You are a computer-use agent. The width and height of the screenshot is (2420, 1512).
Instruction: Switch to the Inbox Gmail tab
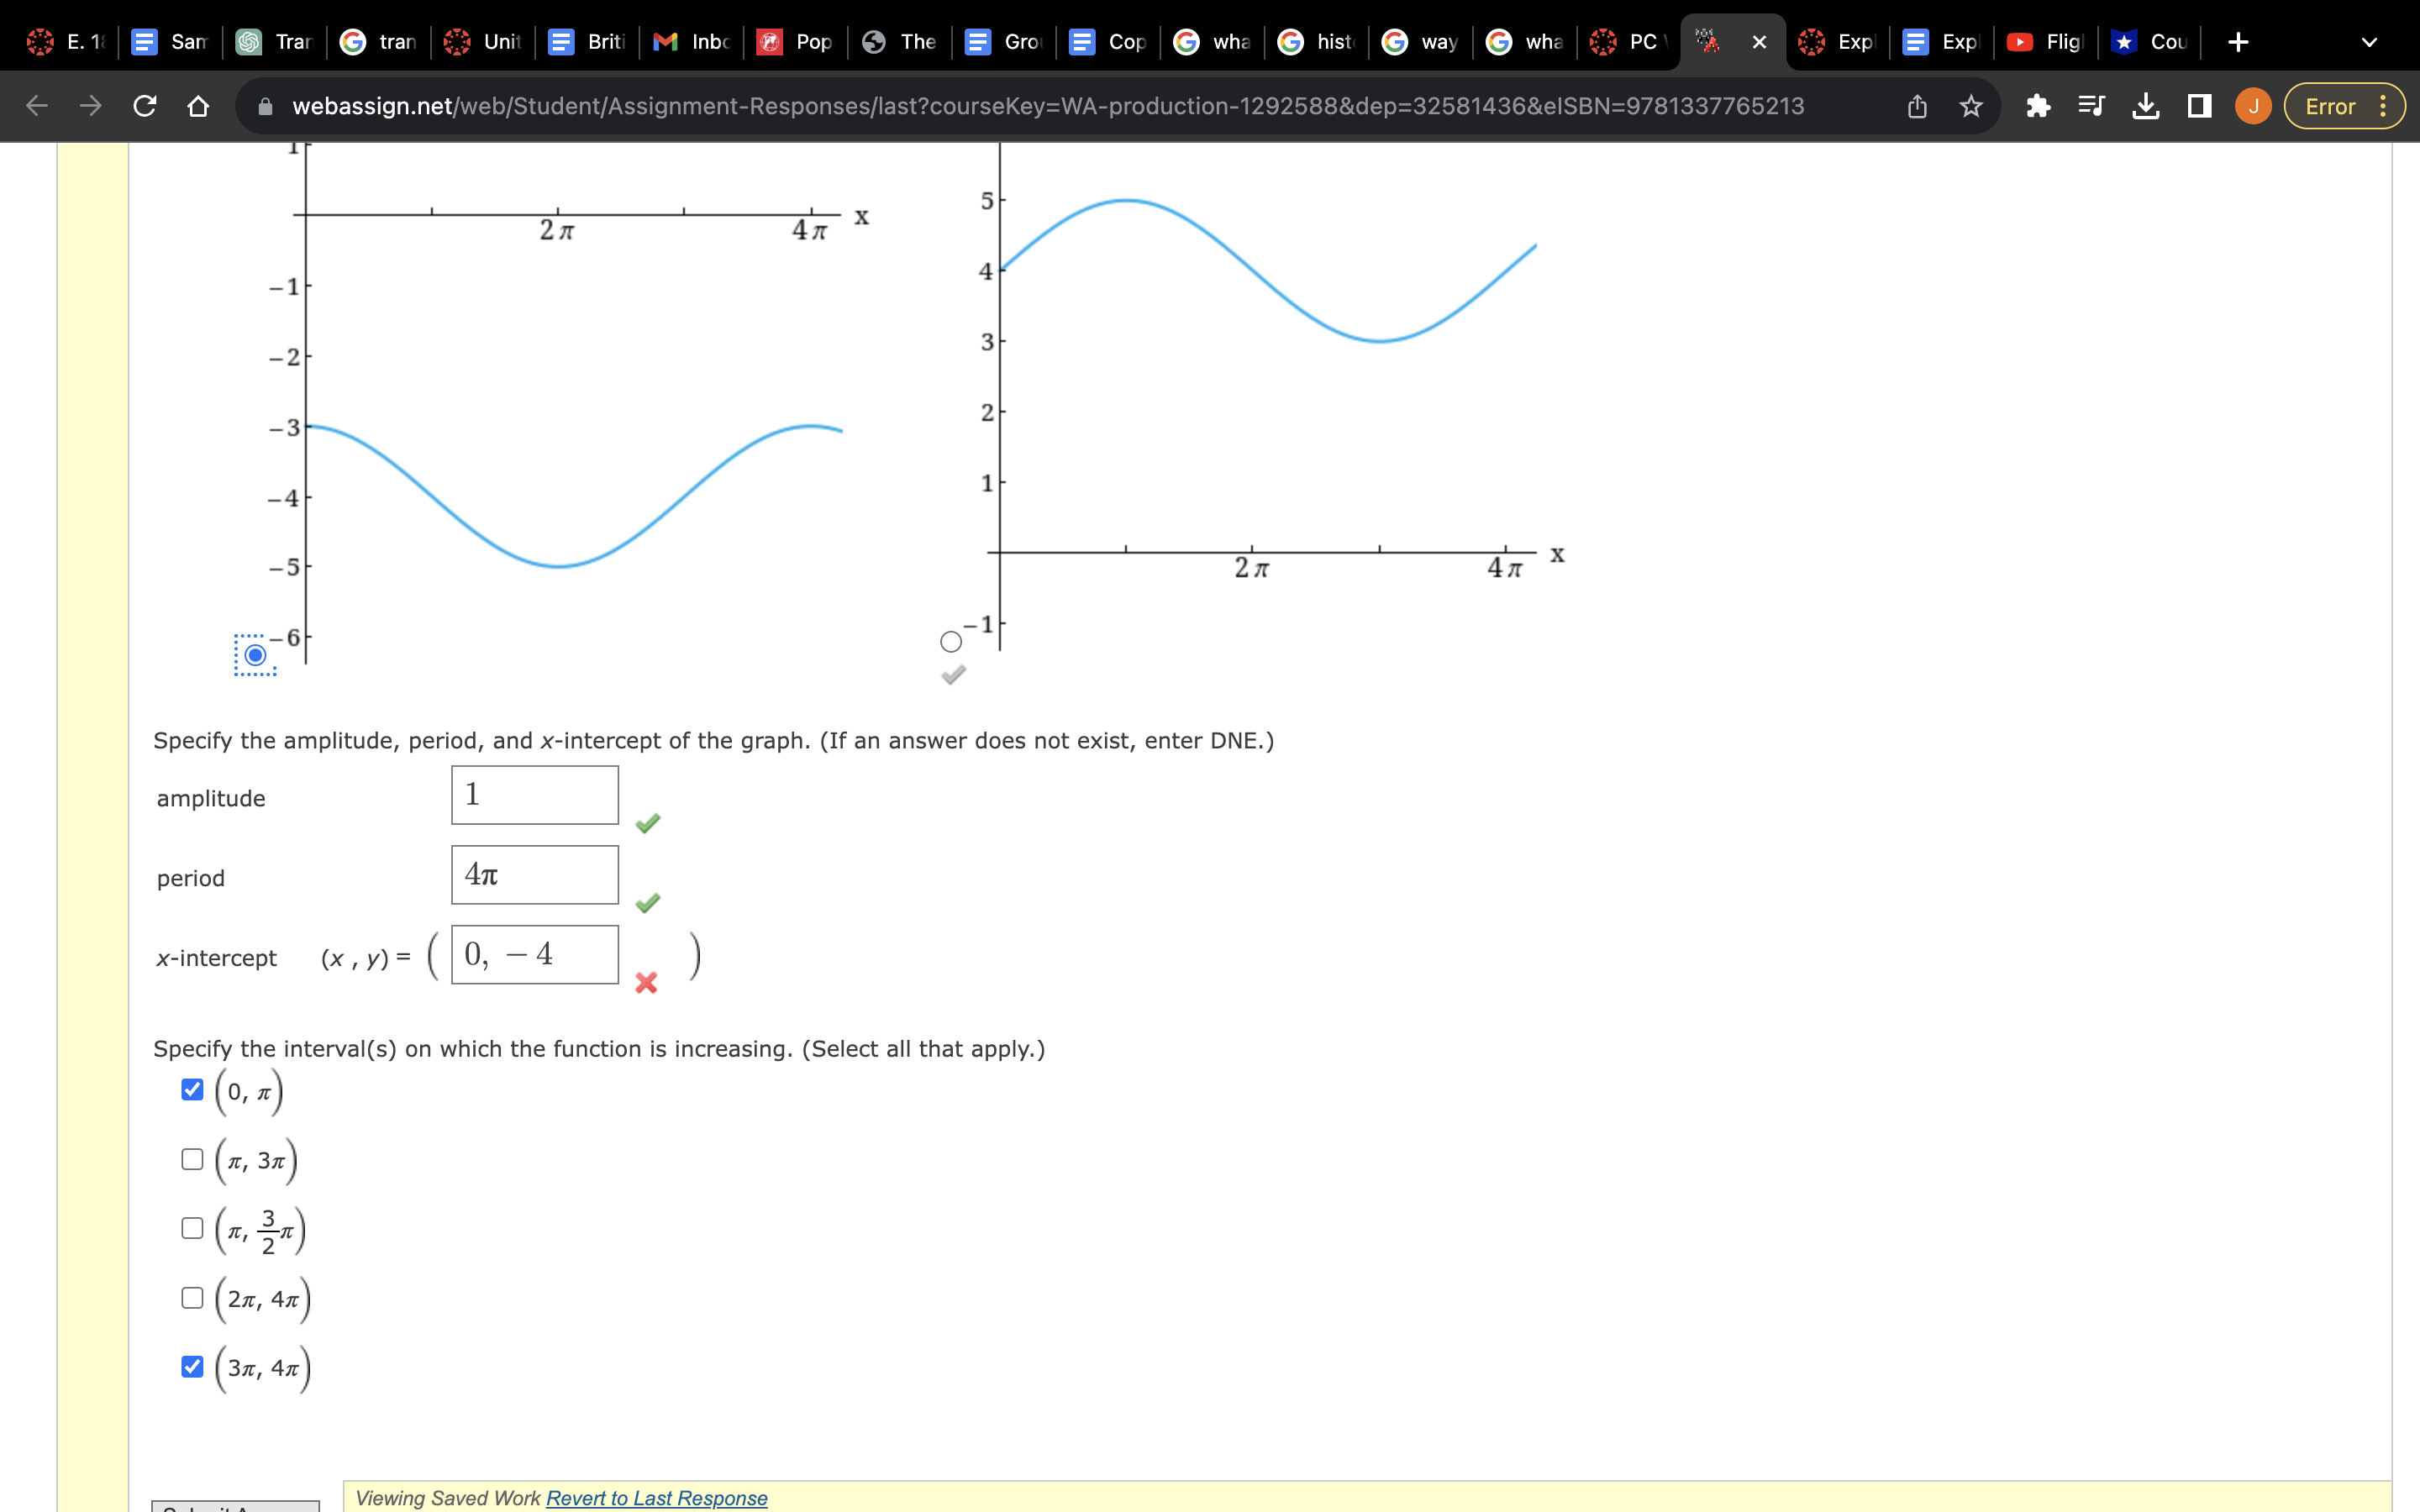click(x=692, y=42)
